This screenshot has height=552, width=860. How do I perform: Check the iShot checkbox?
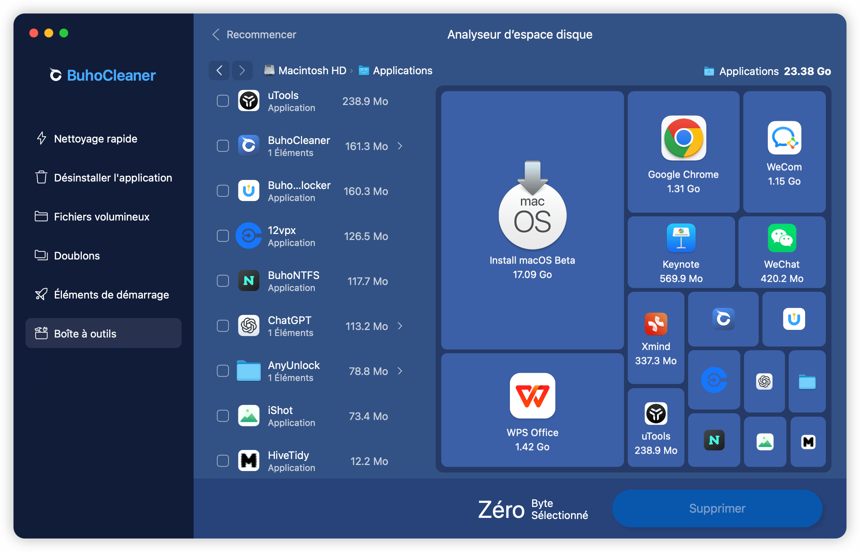coord(223,416)
